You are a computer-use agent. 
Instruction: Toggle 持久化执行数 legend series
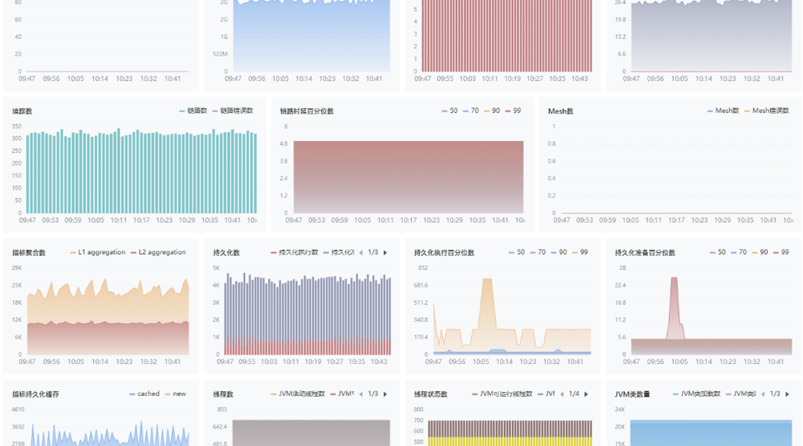click(294, 253)
